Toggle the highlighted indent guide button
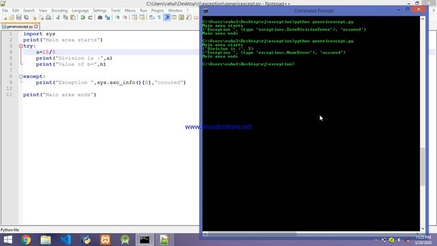The width and height of the screenshot is (437, 246). pos(167,18)
